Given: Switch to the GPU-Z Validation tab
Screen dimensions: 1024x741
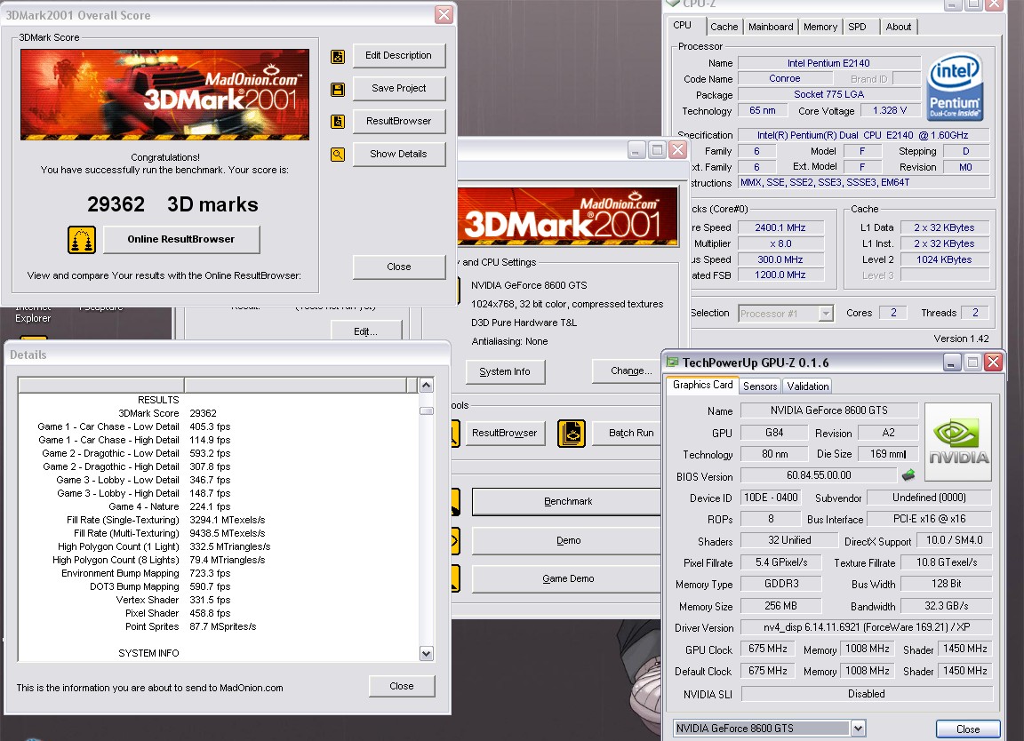Looking at the screenshot, I should 808,386.
